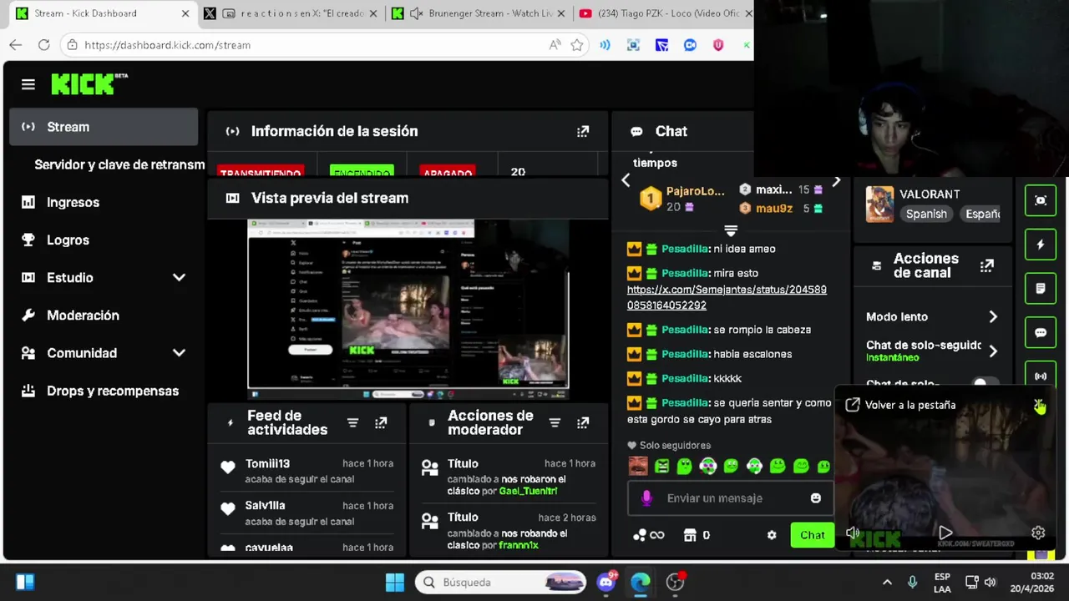Screen dimensions: 1069x601
Task: Filter the Acciones de moderador list
Action: [555, 423]
